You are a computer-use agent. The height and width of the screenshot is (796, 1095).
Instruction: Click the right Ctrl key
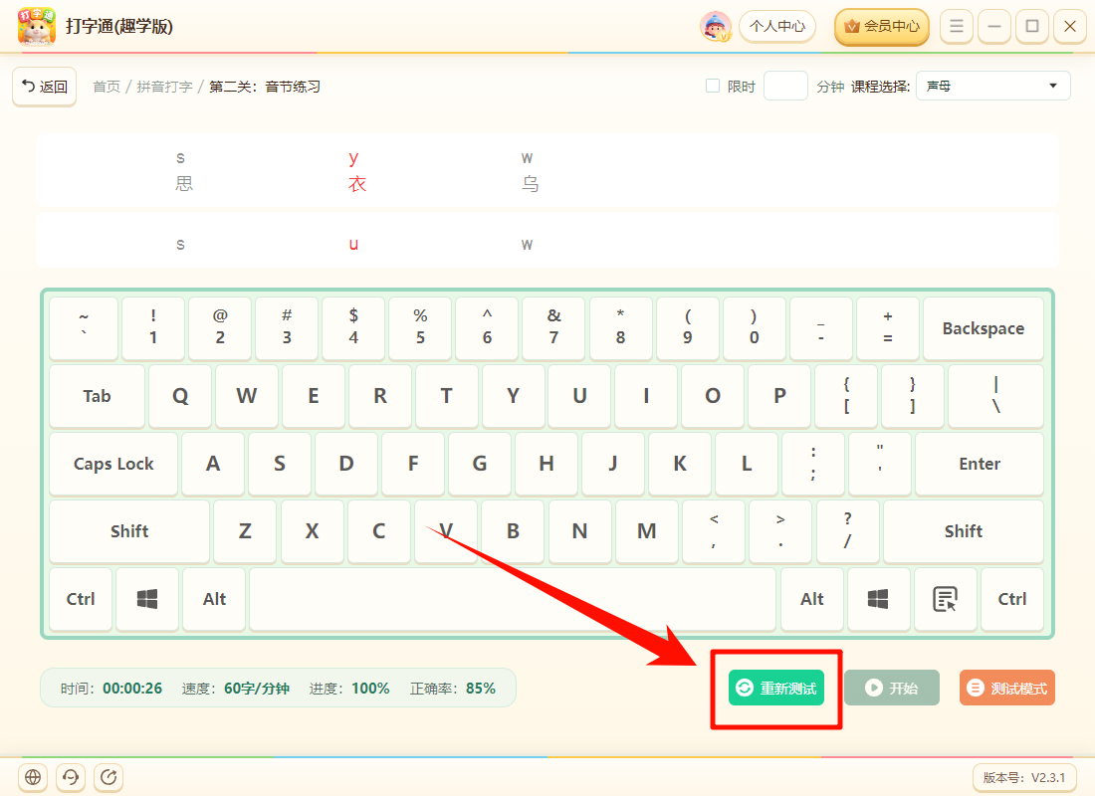[x=1012, y=599]
